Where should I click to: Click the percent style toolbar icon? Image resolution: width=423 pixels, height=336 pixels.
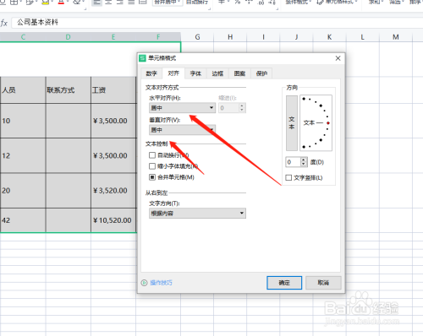238,3
